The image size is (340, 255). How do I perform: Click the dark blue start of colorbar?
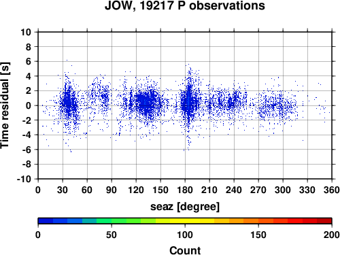click(x=46, y=221)
